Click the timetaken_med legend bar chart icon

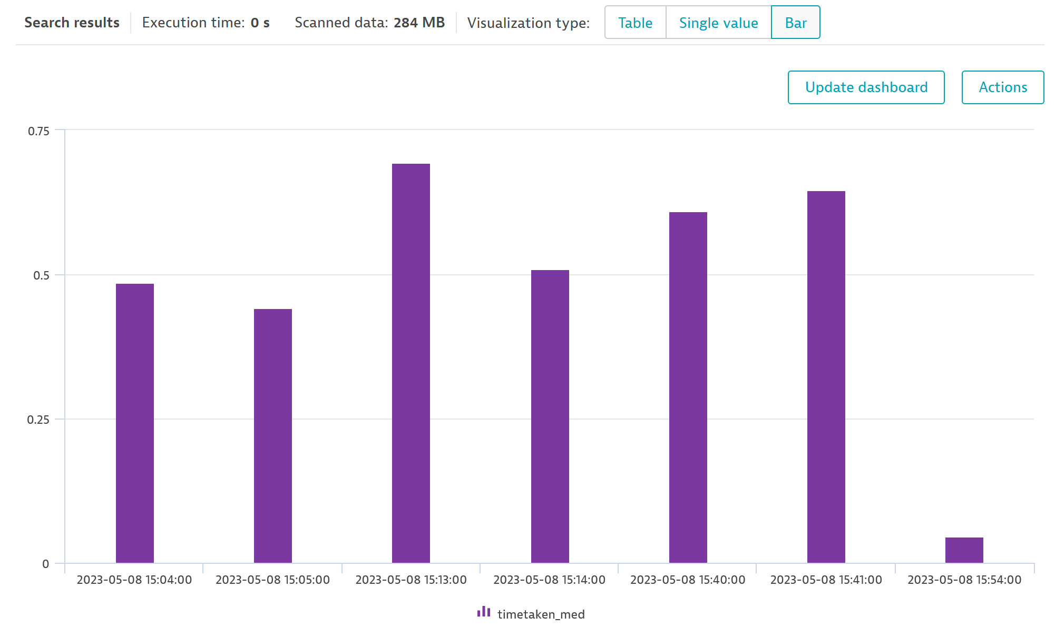coord(483,612)
